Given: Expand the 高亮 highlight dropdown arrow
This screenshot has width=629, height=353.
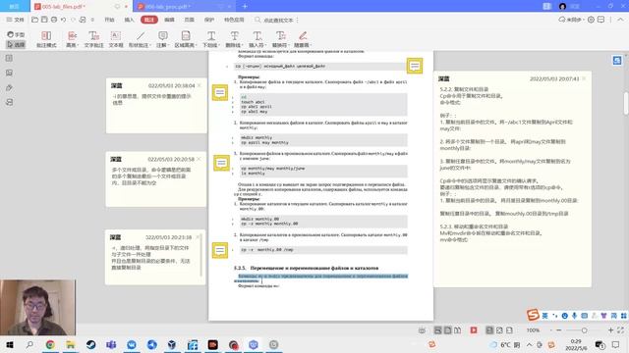Looking at the screenshot, I should pyautogui.click(x=78, y=46).
